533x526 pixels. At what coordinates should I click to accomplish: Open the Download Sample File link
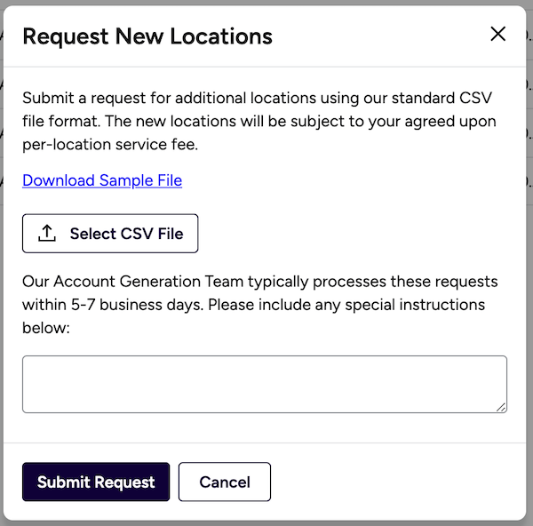[102, 180]
